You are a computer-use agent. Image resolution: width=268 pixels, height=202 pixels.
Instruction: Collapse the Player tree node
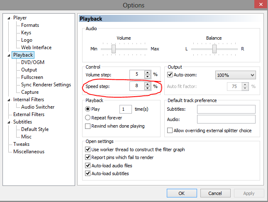click(x=9, y=18)
